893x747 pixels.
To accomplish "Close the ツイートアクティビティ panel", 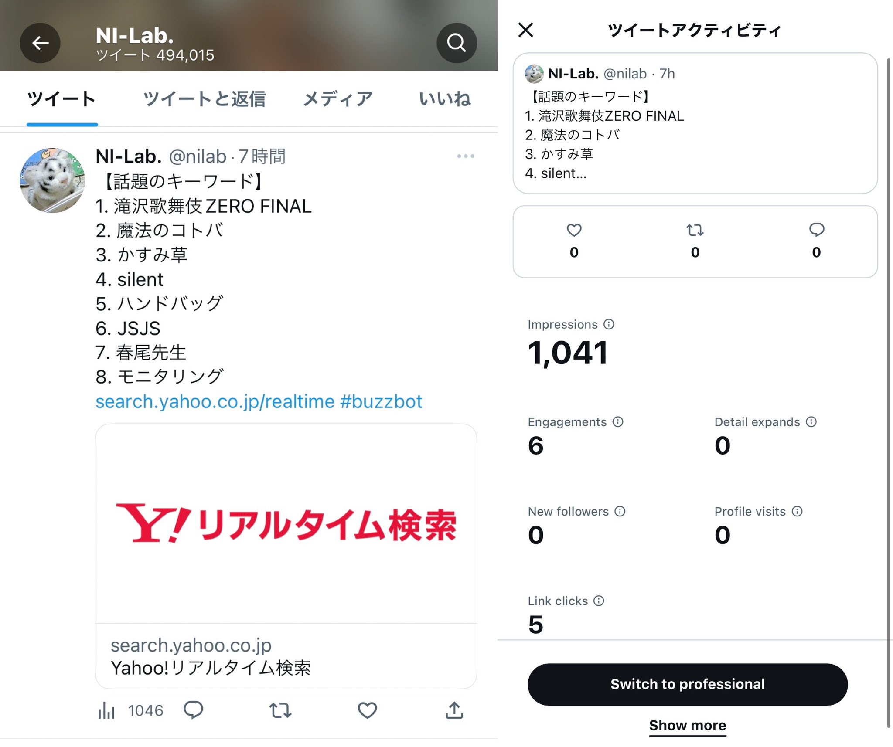I will (x=526, y=30).
